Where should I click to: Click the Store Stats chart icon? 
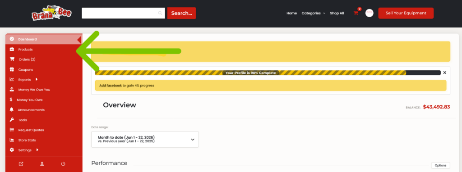click(12, 140)
